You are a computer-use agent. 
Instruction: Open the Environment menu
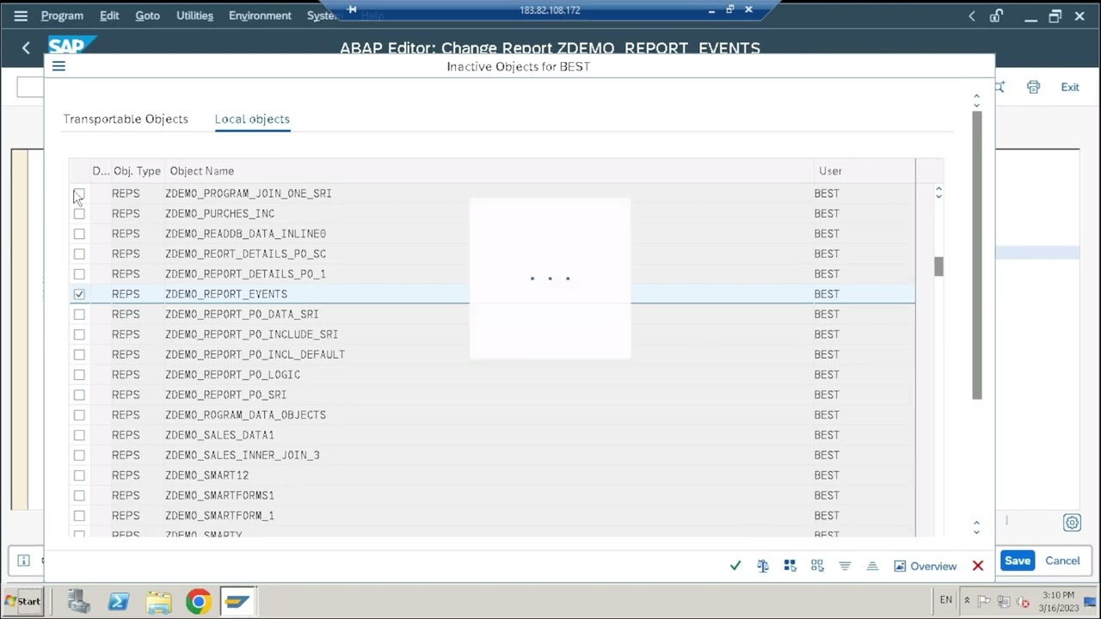click(260, 15)
